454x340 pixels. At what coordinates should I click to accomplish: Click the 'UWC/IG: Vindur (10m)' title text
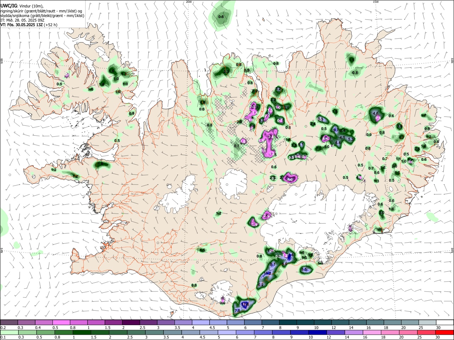pyautogui.click(x=22, y=5)
